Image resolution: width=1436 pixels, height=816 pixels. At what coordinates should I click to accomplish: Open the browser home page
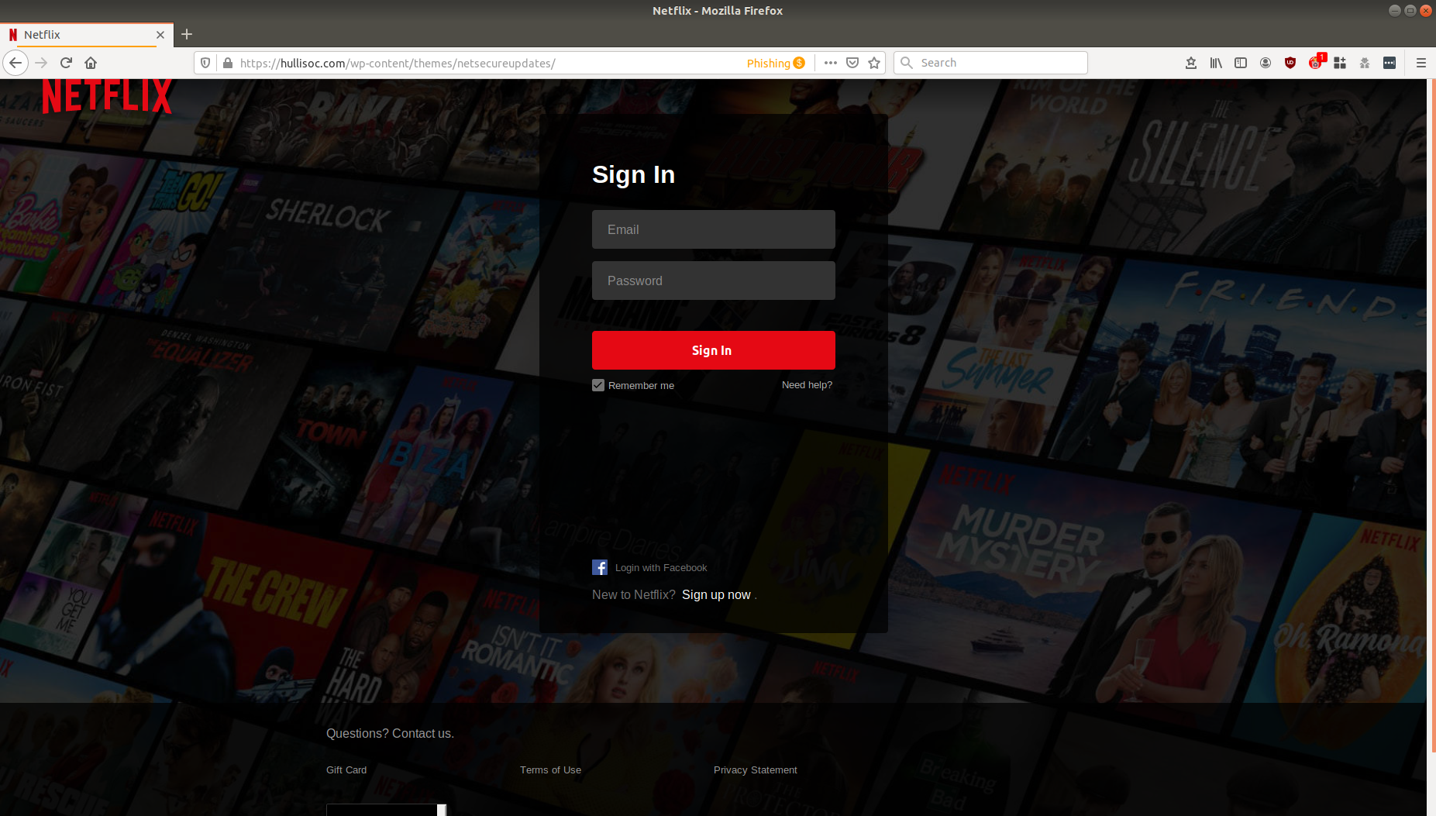coord(91,63)
